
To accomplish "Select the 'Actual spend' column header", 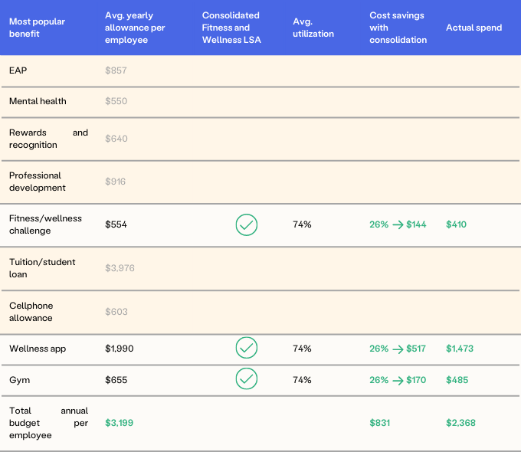I will [x=473, y=28].
